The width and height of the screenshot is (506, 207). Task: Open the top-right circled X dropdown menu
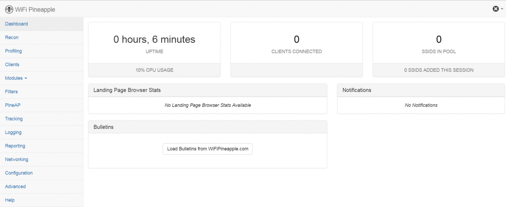[x=498, y=9]
